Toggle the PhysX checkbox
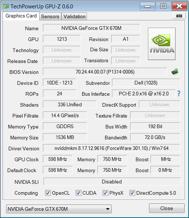 click(x=105, y=193)
